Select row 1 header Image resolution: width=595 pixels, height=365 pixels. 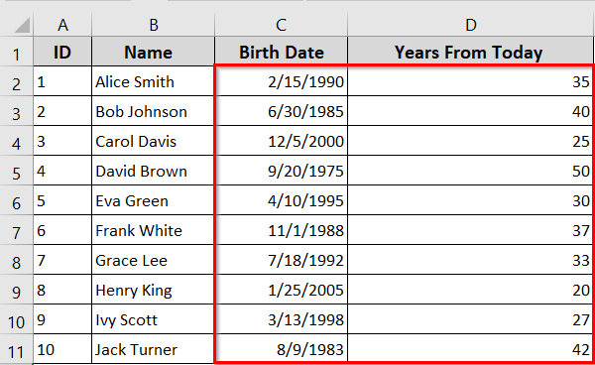pos(16,52)
